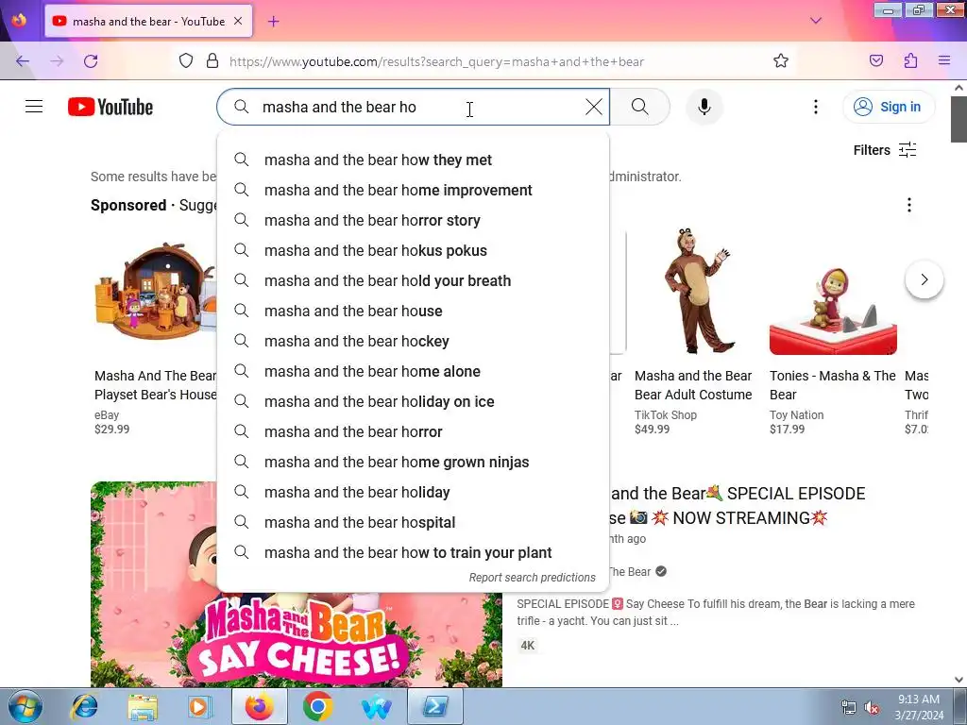The image size is (967, 725).
Task: Bookmark this page with the star
Action: tap(781, 61)
